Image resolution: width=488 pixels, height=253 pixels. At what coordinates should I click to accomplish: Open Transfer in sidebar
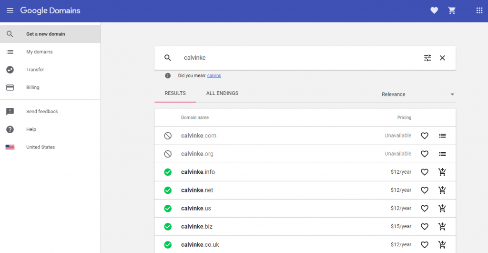click(50, 70)
